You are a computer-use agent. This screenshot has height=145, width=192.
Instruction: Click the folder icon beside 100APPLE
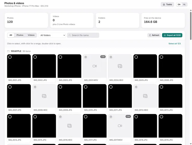[x=8, y=51]
